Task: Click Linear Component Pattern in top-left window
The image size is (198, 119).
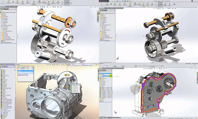Action: click(17, 2)
